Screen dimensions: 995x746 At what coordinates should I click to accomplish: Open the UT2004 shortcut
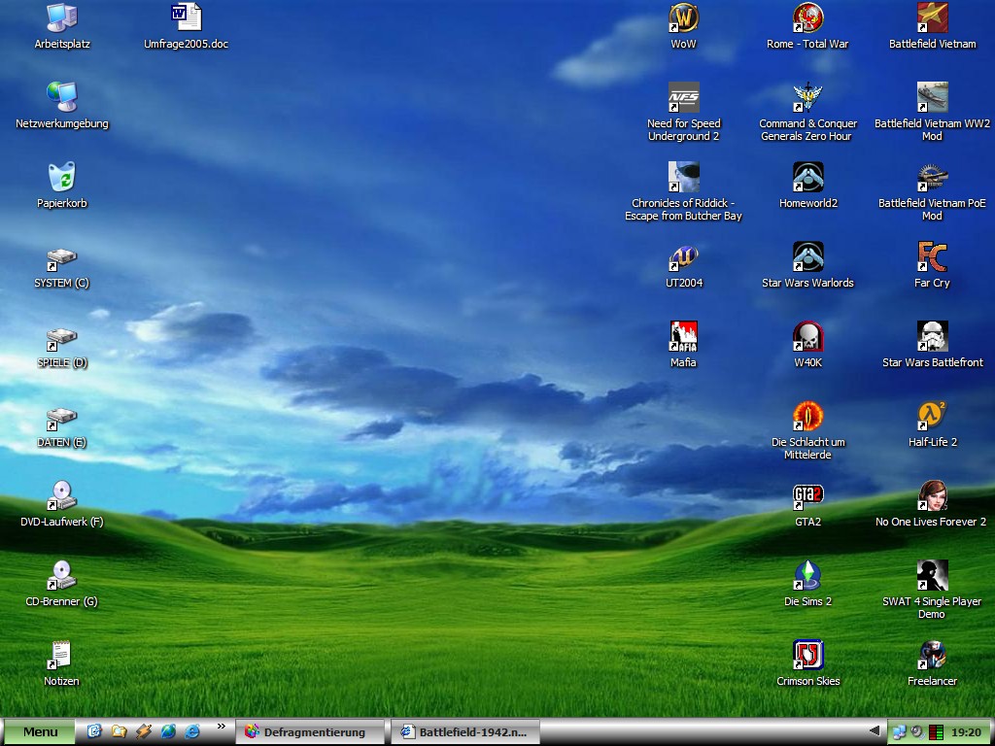coord(683,257)
